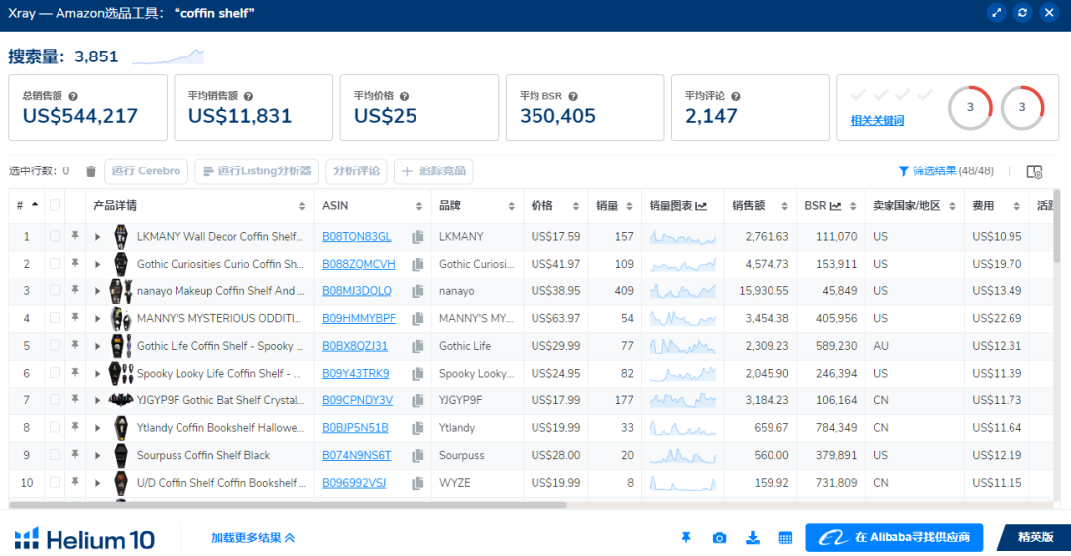The height and width of the screenshot is (556, 1071).
Task: Copy ASIN B09HMMYBPF
Action: (417, 318)
